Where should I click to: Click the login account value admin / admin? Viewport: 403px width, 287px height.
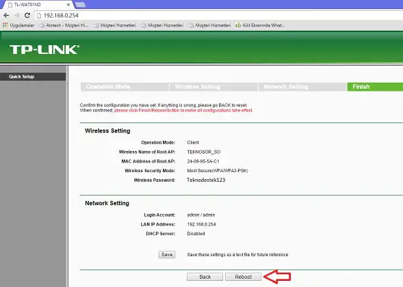click(201, 215)
